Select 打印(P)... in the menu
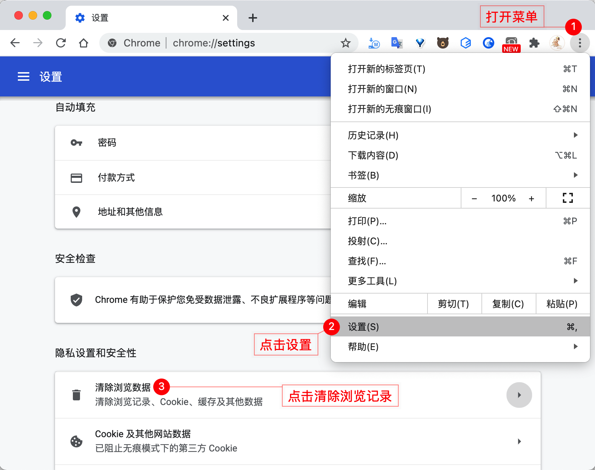 (x=460, y=221)
